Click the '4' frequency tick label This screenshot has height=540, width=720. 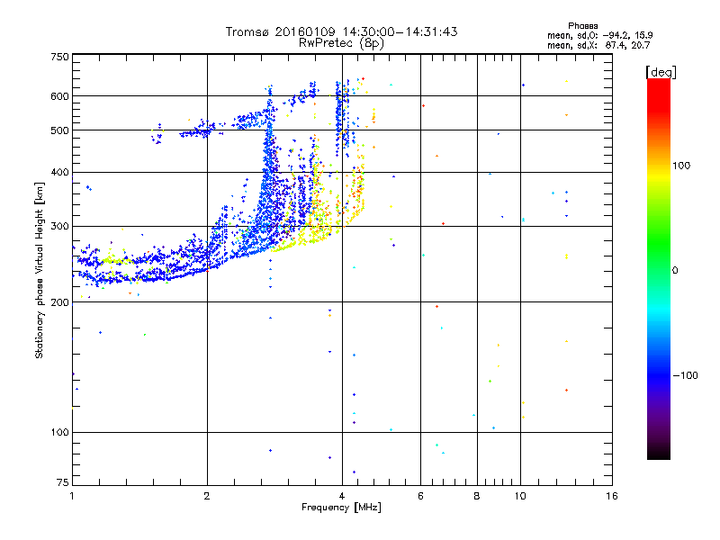(x=342, y=496)
